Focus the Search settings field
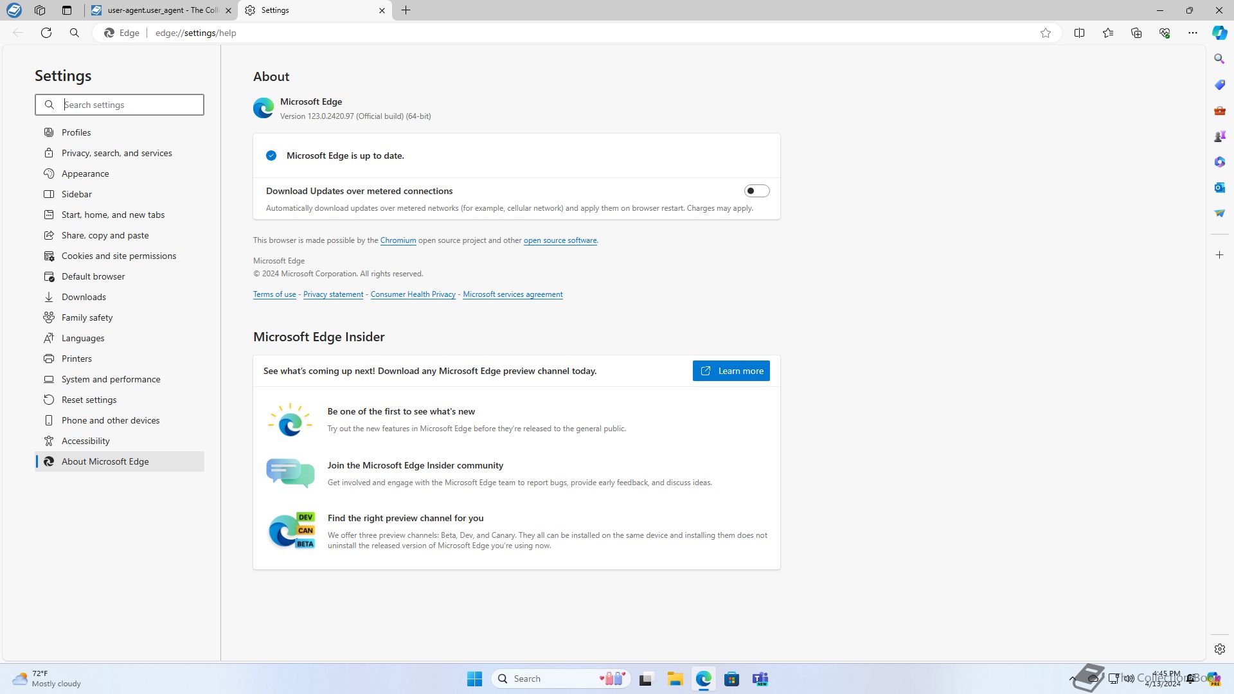The image size is (1234, 694). tap(120, 105)
